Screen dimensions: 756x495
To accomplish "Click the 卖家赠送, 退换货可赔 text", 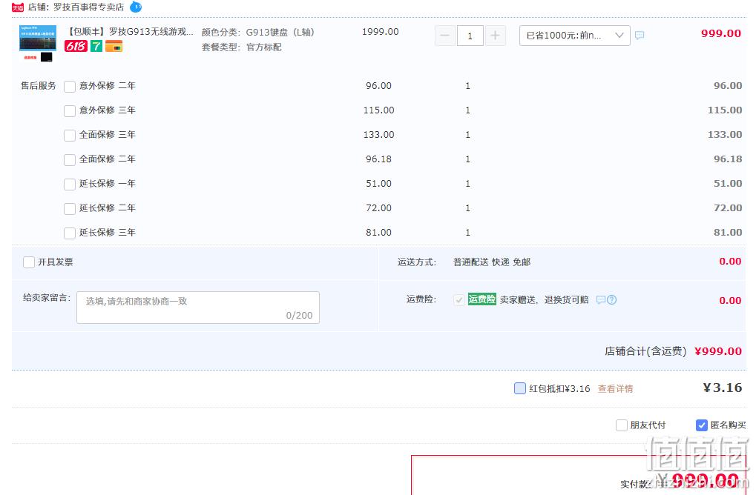I will (x=544, y=299).
